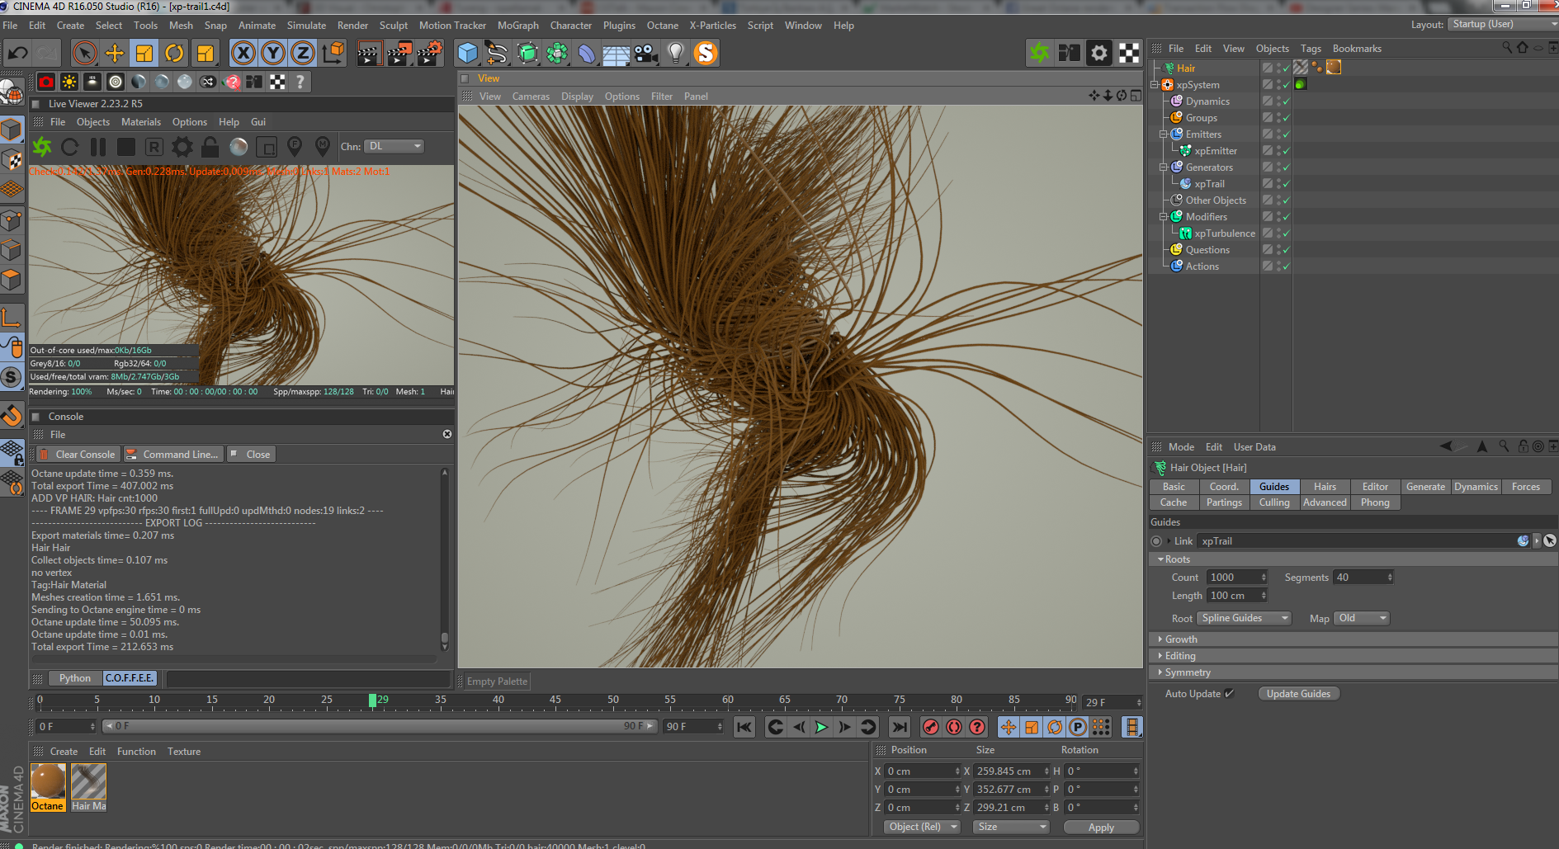1559x849 pixels.
Task: Open the Chn DL channel dropdown
Action: (x=394, y=146)
